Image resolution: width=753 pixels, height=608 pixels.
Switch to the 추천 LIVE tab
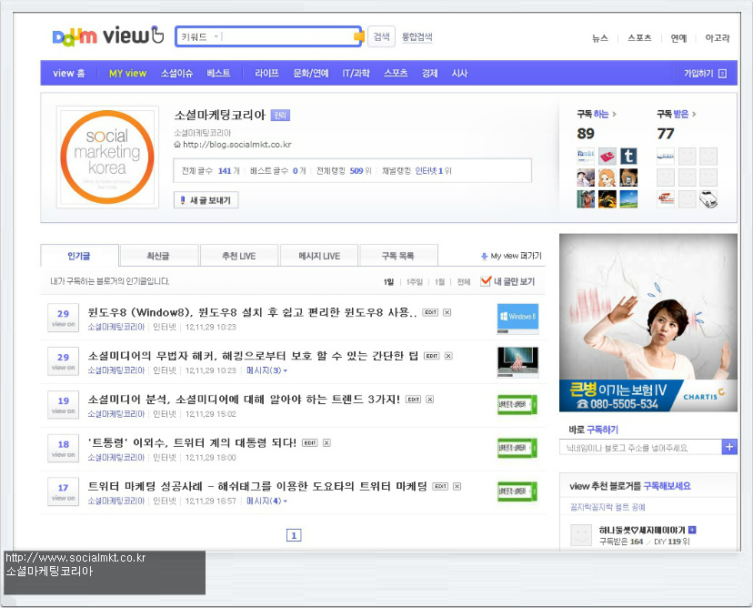(x=238, y=255)
